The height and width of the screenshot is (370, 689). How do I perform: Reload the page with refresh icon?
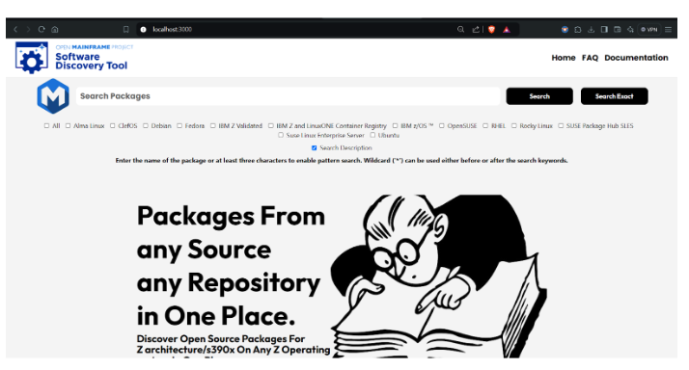click(41, 30)
